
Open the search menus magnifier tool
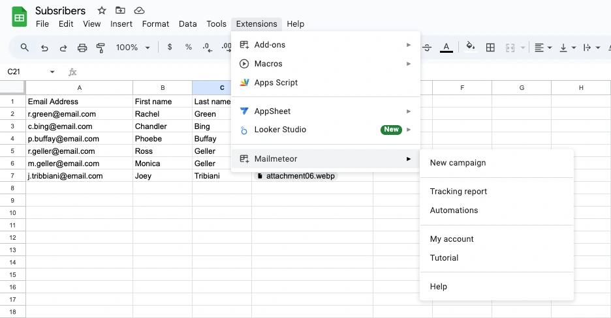[25, 48]
